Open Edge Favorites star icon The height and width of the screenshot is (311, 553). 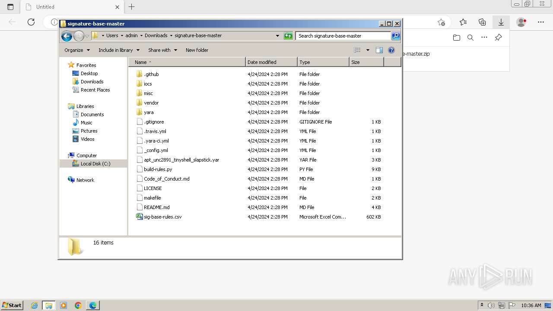coord(463,22)
